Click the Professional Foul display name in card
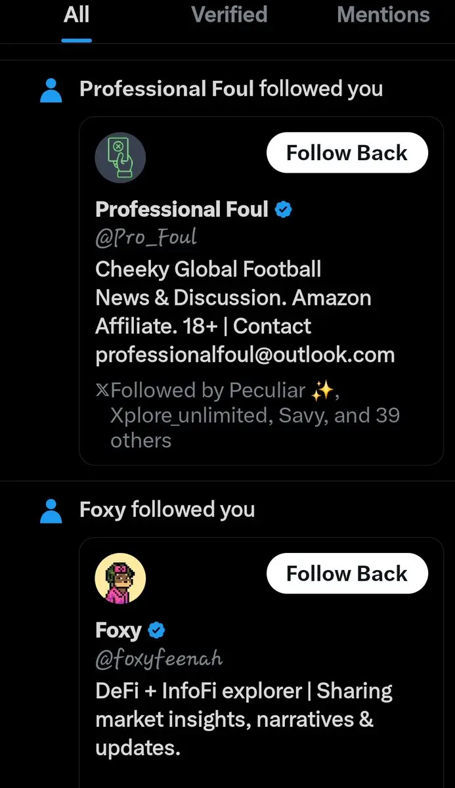 182,209
